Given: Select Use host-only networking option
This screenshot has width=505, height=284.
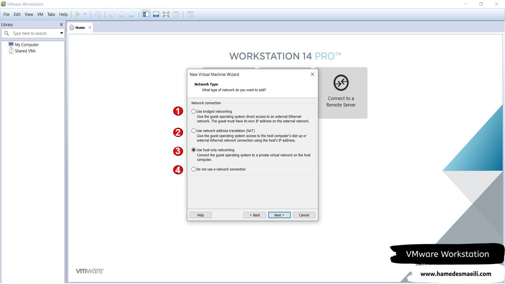Looking at the screenshot, I should [193, 150].
